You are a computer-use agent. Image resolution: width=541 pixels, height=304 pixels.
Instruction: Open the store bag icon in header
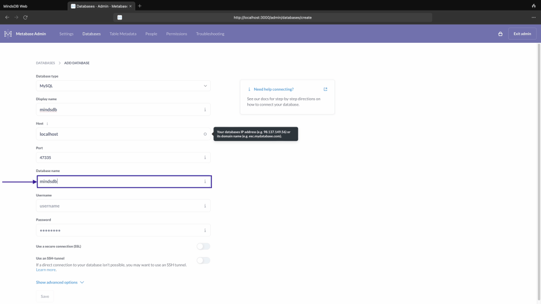500,34
